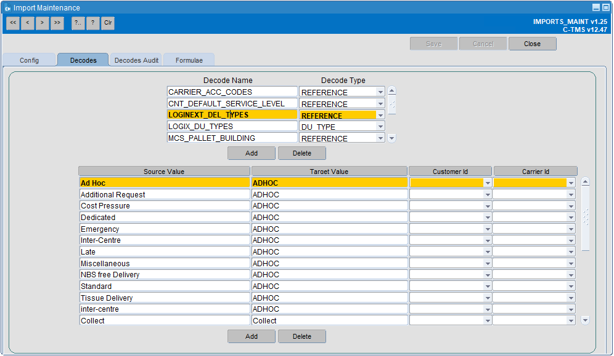Switch to the Formulae tab
Viewport: 614px width, 356px height.
point(189,60)
